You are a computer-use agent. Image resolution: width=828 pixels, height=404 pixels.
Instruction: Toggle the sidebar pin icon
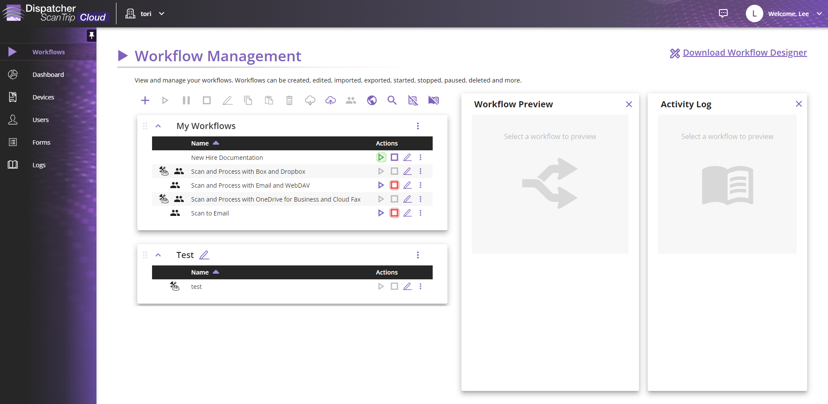point(91,35)
